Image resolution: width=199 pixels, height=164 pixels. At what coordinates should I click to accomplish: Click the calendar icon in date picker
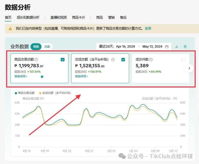167,47
